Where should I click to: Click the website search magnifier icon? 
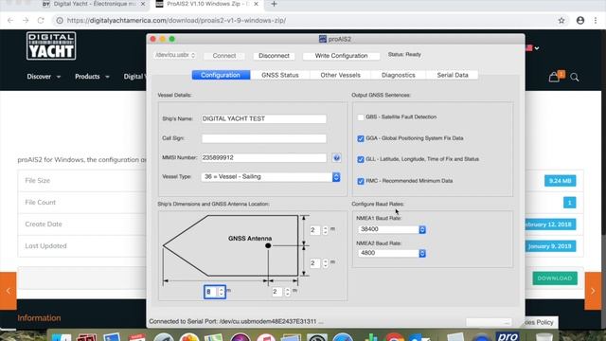[575, 78]
